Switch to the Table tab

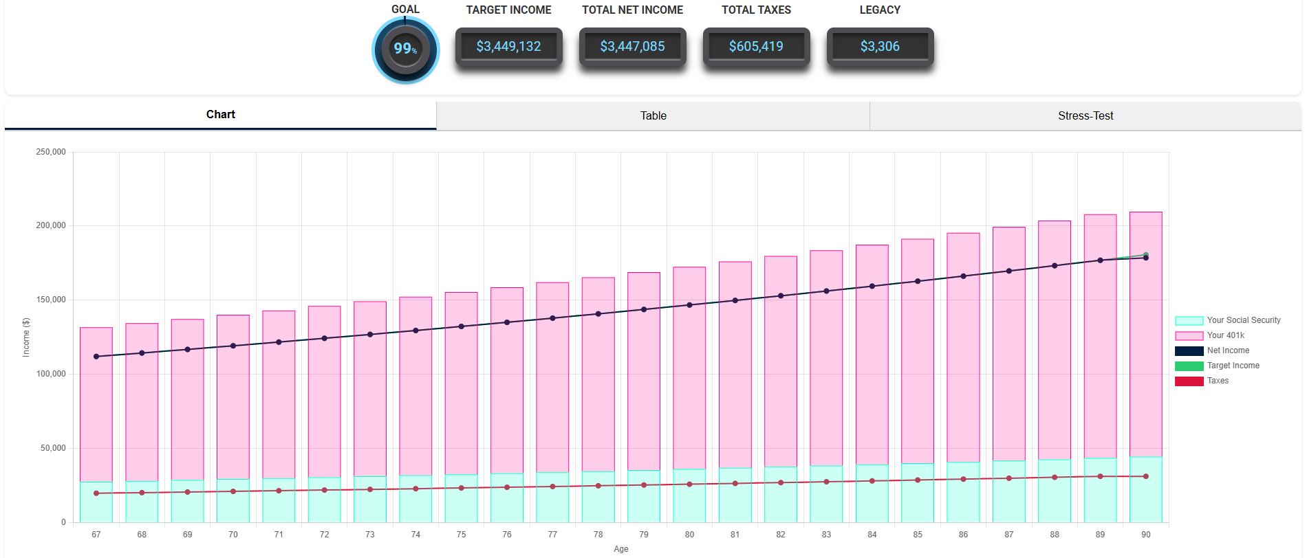653,115
